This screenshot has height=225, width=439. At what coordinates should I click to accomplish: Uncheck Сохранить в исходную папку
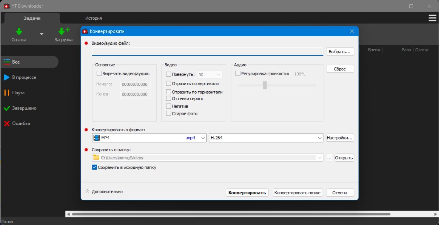[95, 168]
